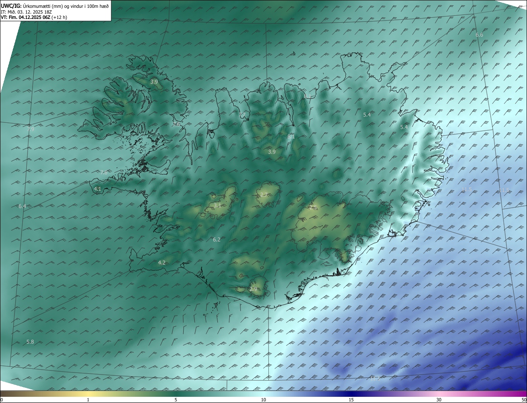Click the 5.8 value label
This screenshot has height=403, width=527.
[30, 342]
